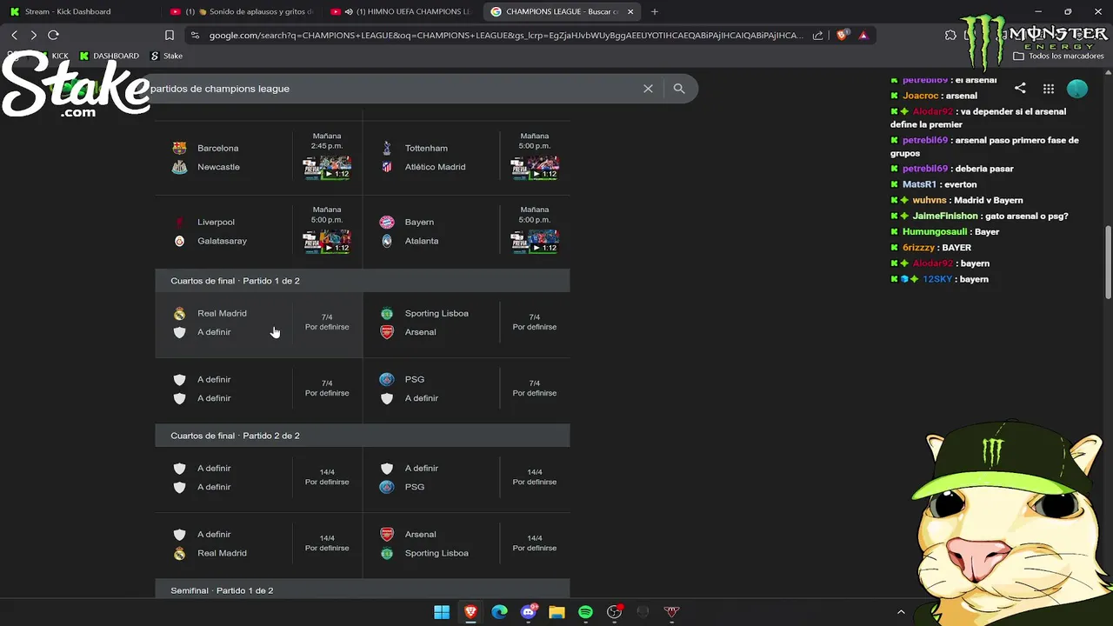The width and height of the screenshot is (1113, 626).
Task: Open the share icon near Google apps
Action: click(x=1020, y=89)
